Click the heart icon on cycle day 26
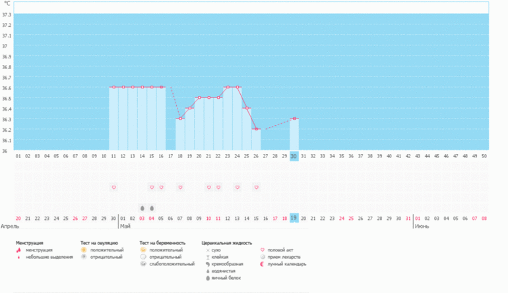This screenshot has height=293, width=508. 256,187
